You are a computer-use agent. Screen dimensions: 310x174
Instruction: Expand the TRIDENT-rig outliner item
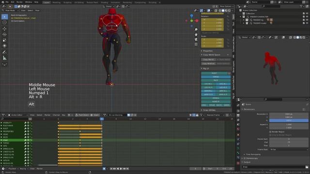244,20
